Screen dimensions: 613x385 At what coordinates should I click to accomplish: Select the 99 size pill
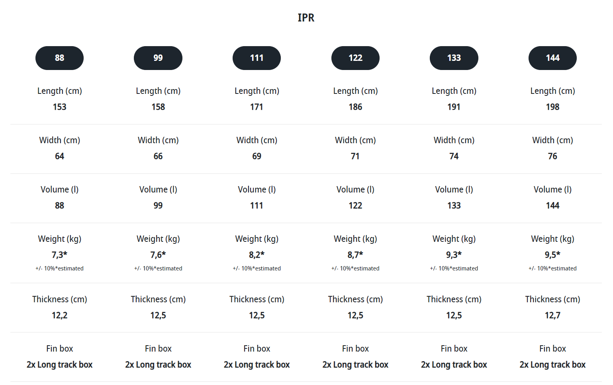click(158, 58)
